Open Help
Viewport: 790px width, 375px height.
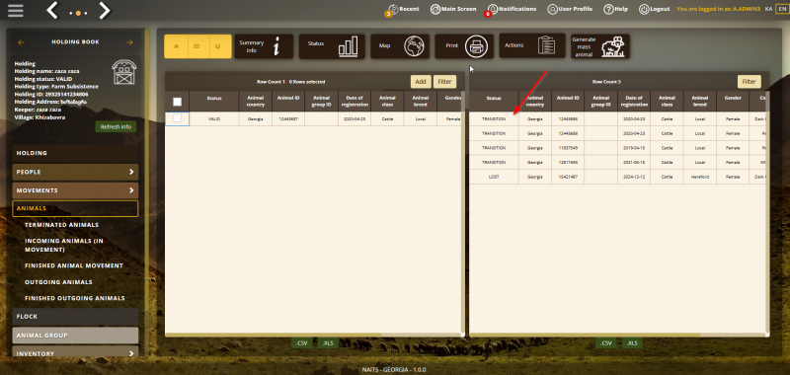click(615, 9)
